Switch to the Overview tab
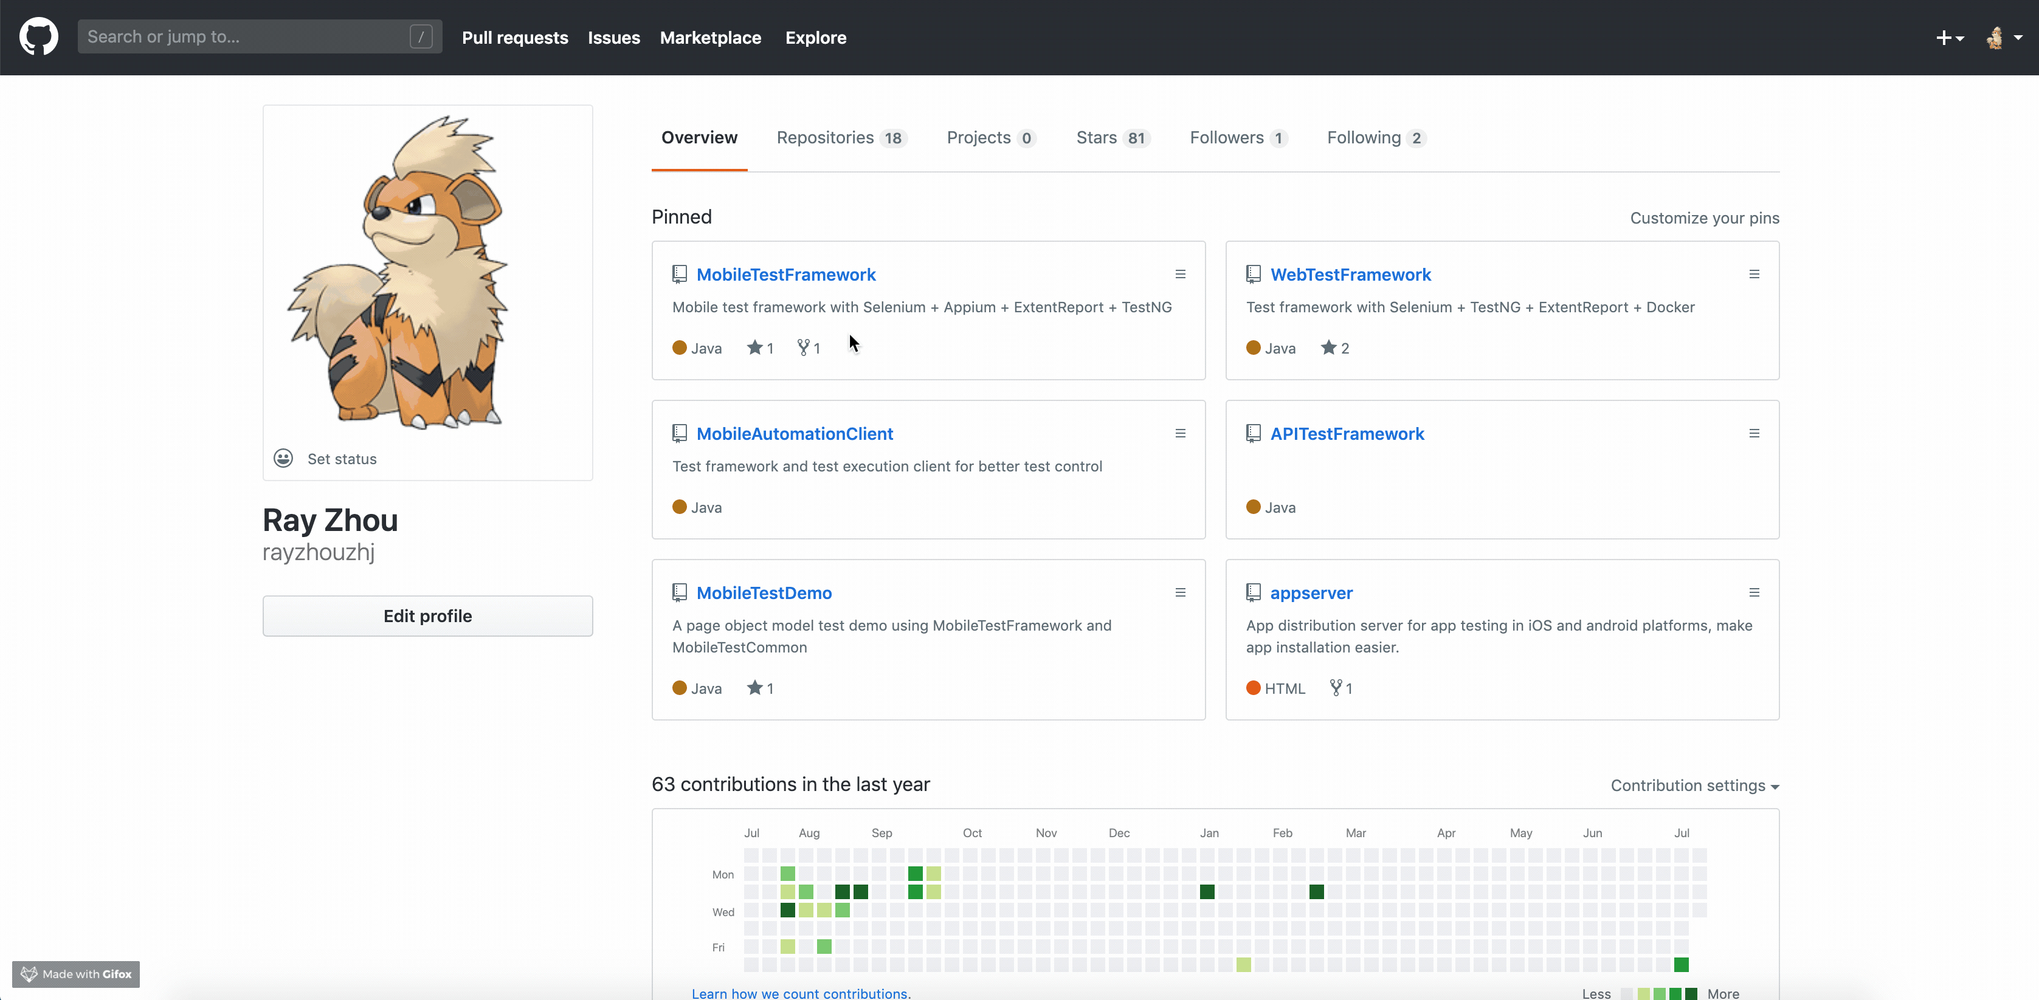The height and width of the screenshot is (1000, 2039). coord(699,138)
